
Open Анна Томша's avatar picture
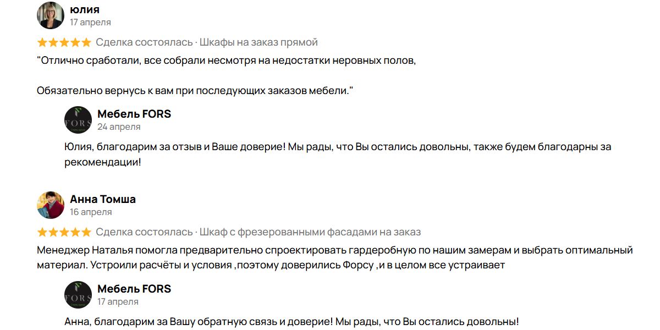point(51,205)
